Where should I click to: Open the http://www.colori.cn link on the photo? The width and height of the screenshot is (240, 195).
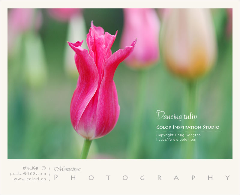[x=176, y=139]
